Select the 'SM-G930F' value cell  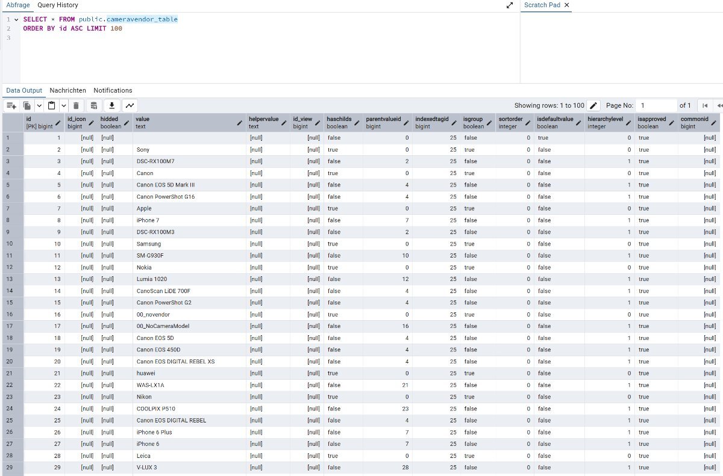coord(189,256)
